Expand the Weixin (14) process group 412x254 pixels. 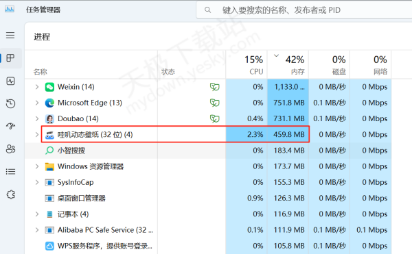37,87
